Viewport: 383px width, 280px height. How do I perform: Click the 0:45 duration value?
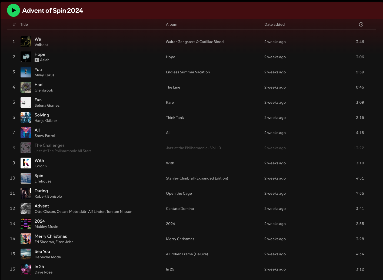coord(360,87)
